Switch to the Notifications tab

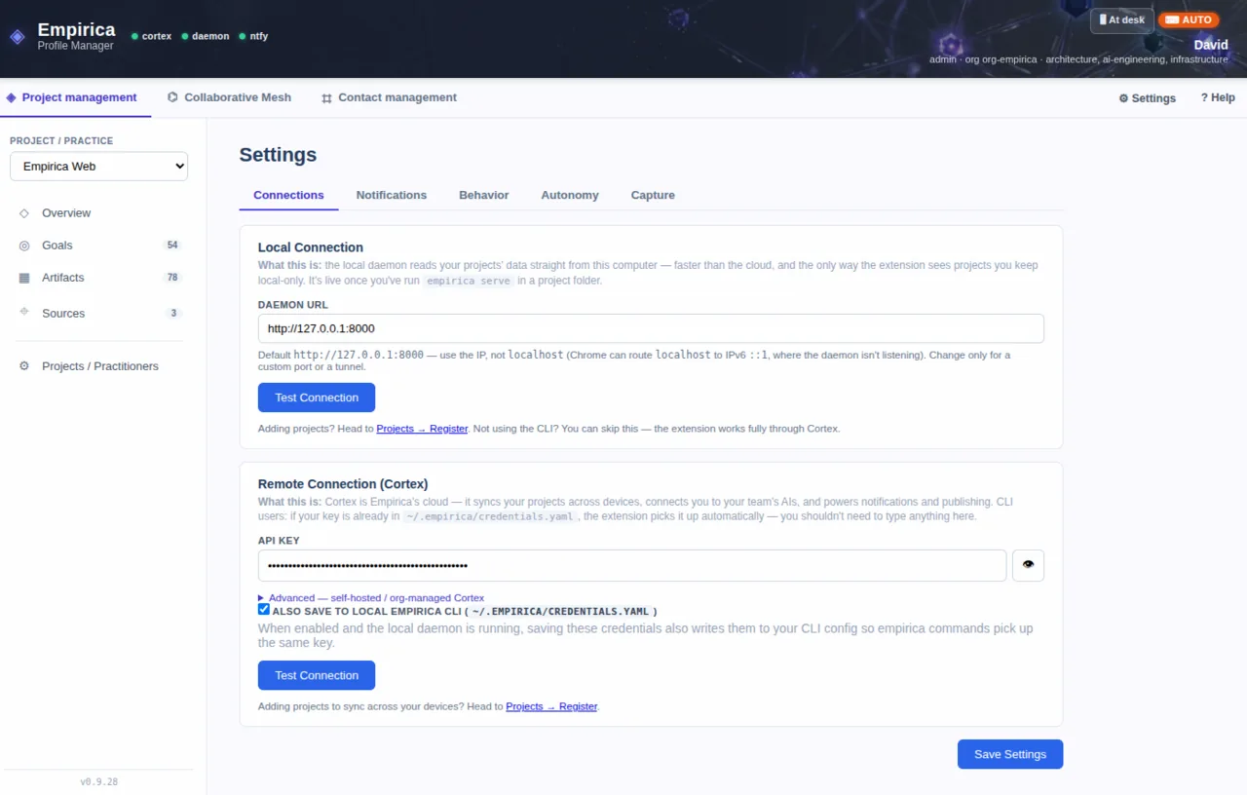pyautogui.click(x=391, y=195)
